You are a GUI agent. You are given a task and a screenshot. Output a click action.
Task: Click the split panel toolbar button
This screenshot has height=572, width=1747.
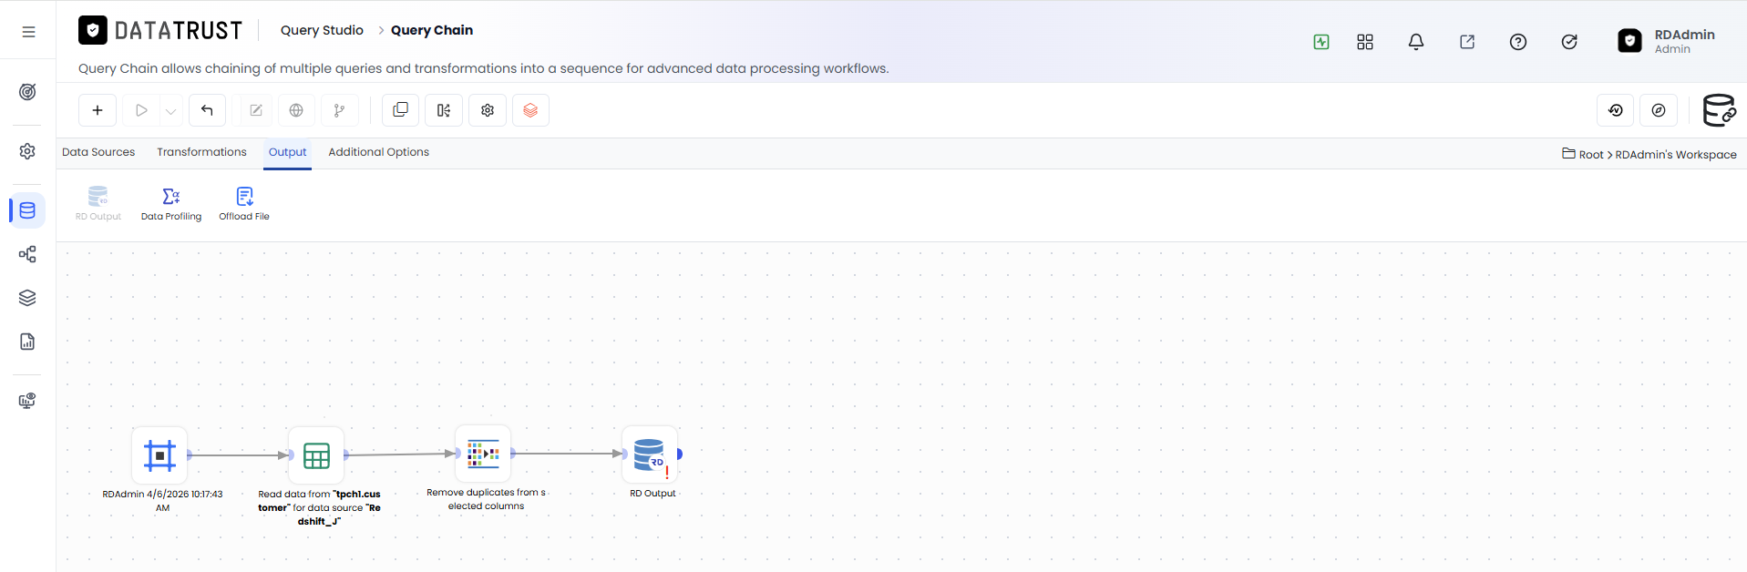click(x=444, y=110)
